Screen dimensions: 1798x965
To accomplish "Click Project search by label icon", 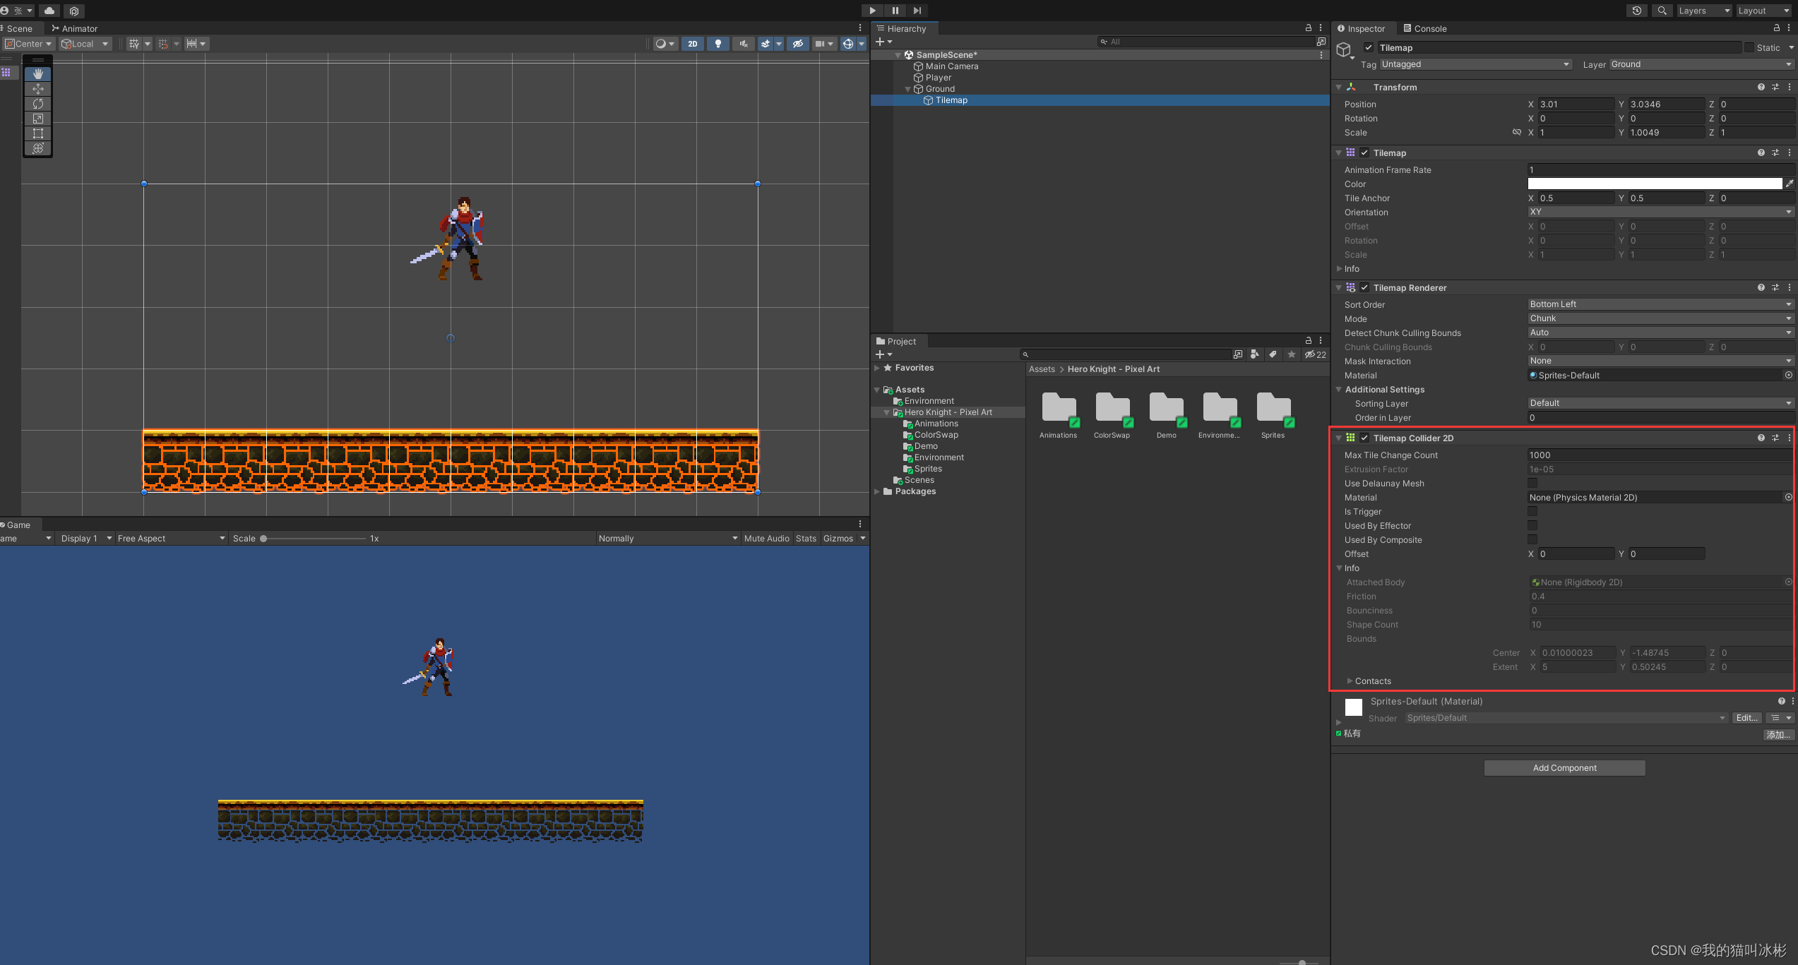I will (x=1273, y=354).
